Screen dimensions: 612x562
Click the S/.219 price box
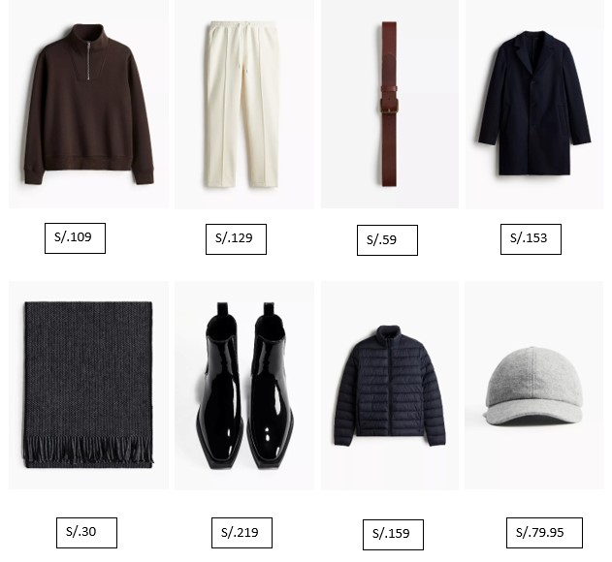[242, 533]
